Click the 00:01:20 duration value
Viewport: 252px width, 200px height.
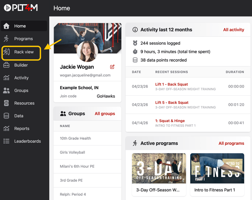(236, 105)
